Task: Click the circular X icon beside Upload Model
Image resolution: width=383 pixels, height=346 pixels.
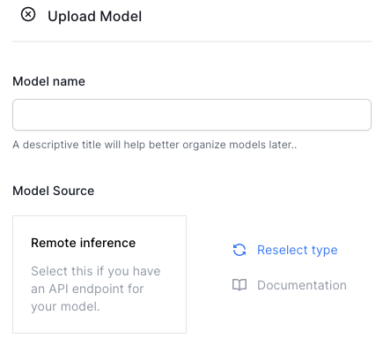Action: (28, 14)
